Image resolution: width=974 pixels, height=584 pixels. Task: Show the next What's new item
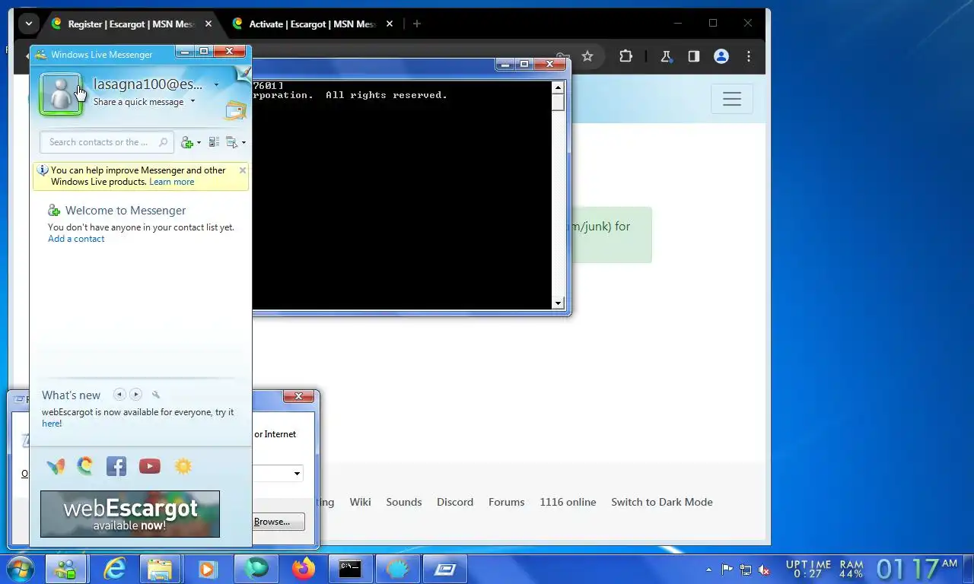pyautogui.click(x=136, y=394)
